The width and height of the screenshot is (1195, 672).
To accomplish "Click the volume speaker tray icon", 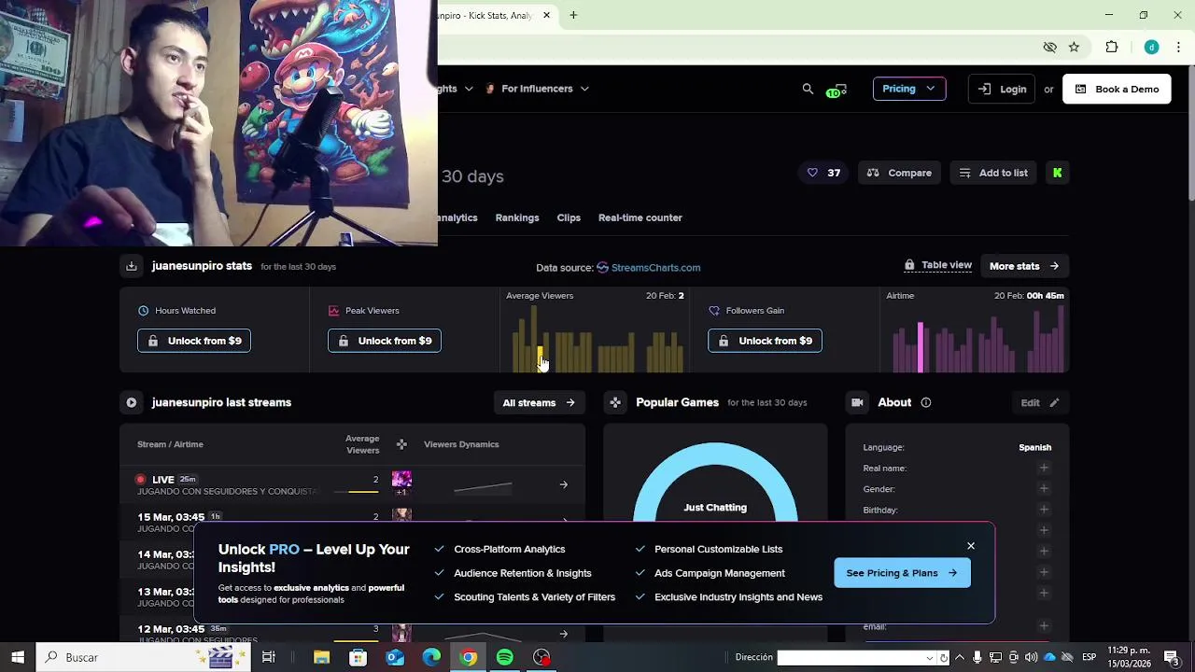I will coord(1031,657).
